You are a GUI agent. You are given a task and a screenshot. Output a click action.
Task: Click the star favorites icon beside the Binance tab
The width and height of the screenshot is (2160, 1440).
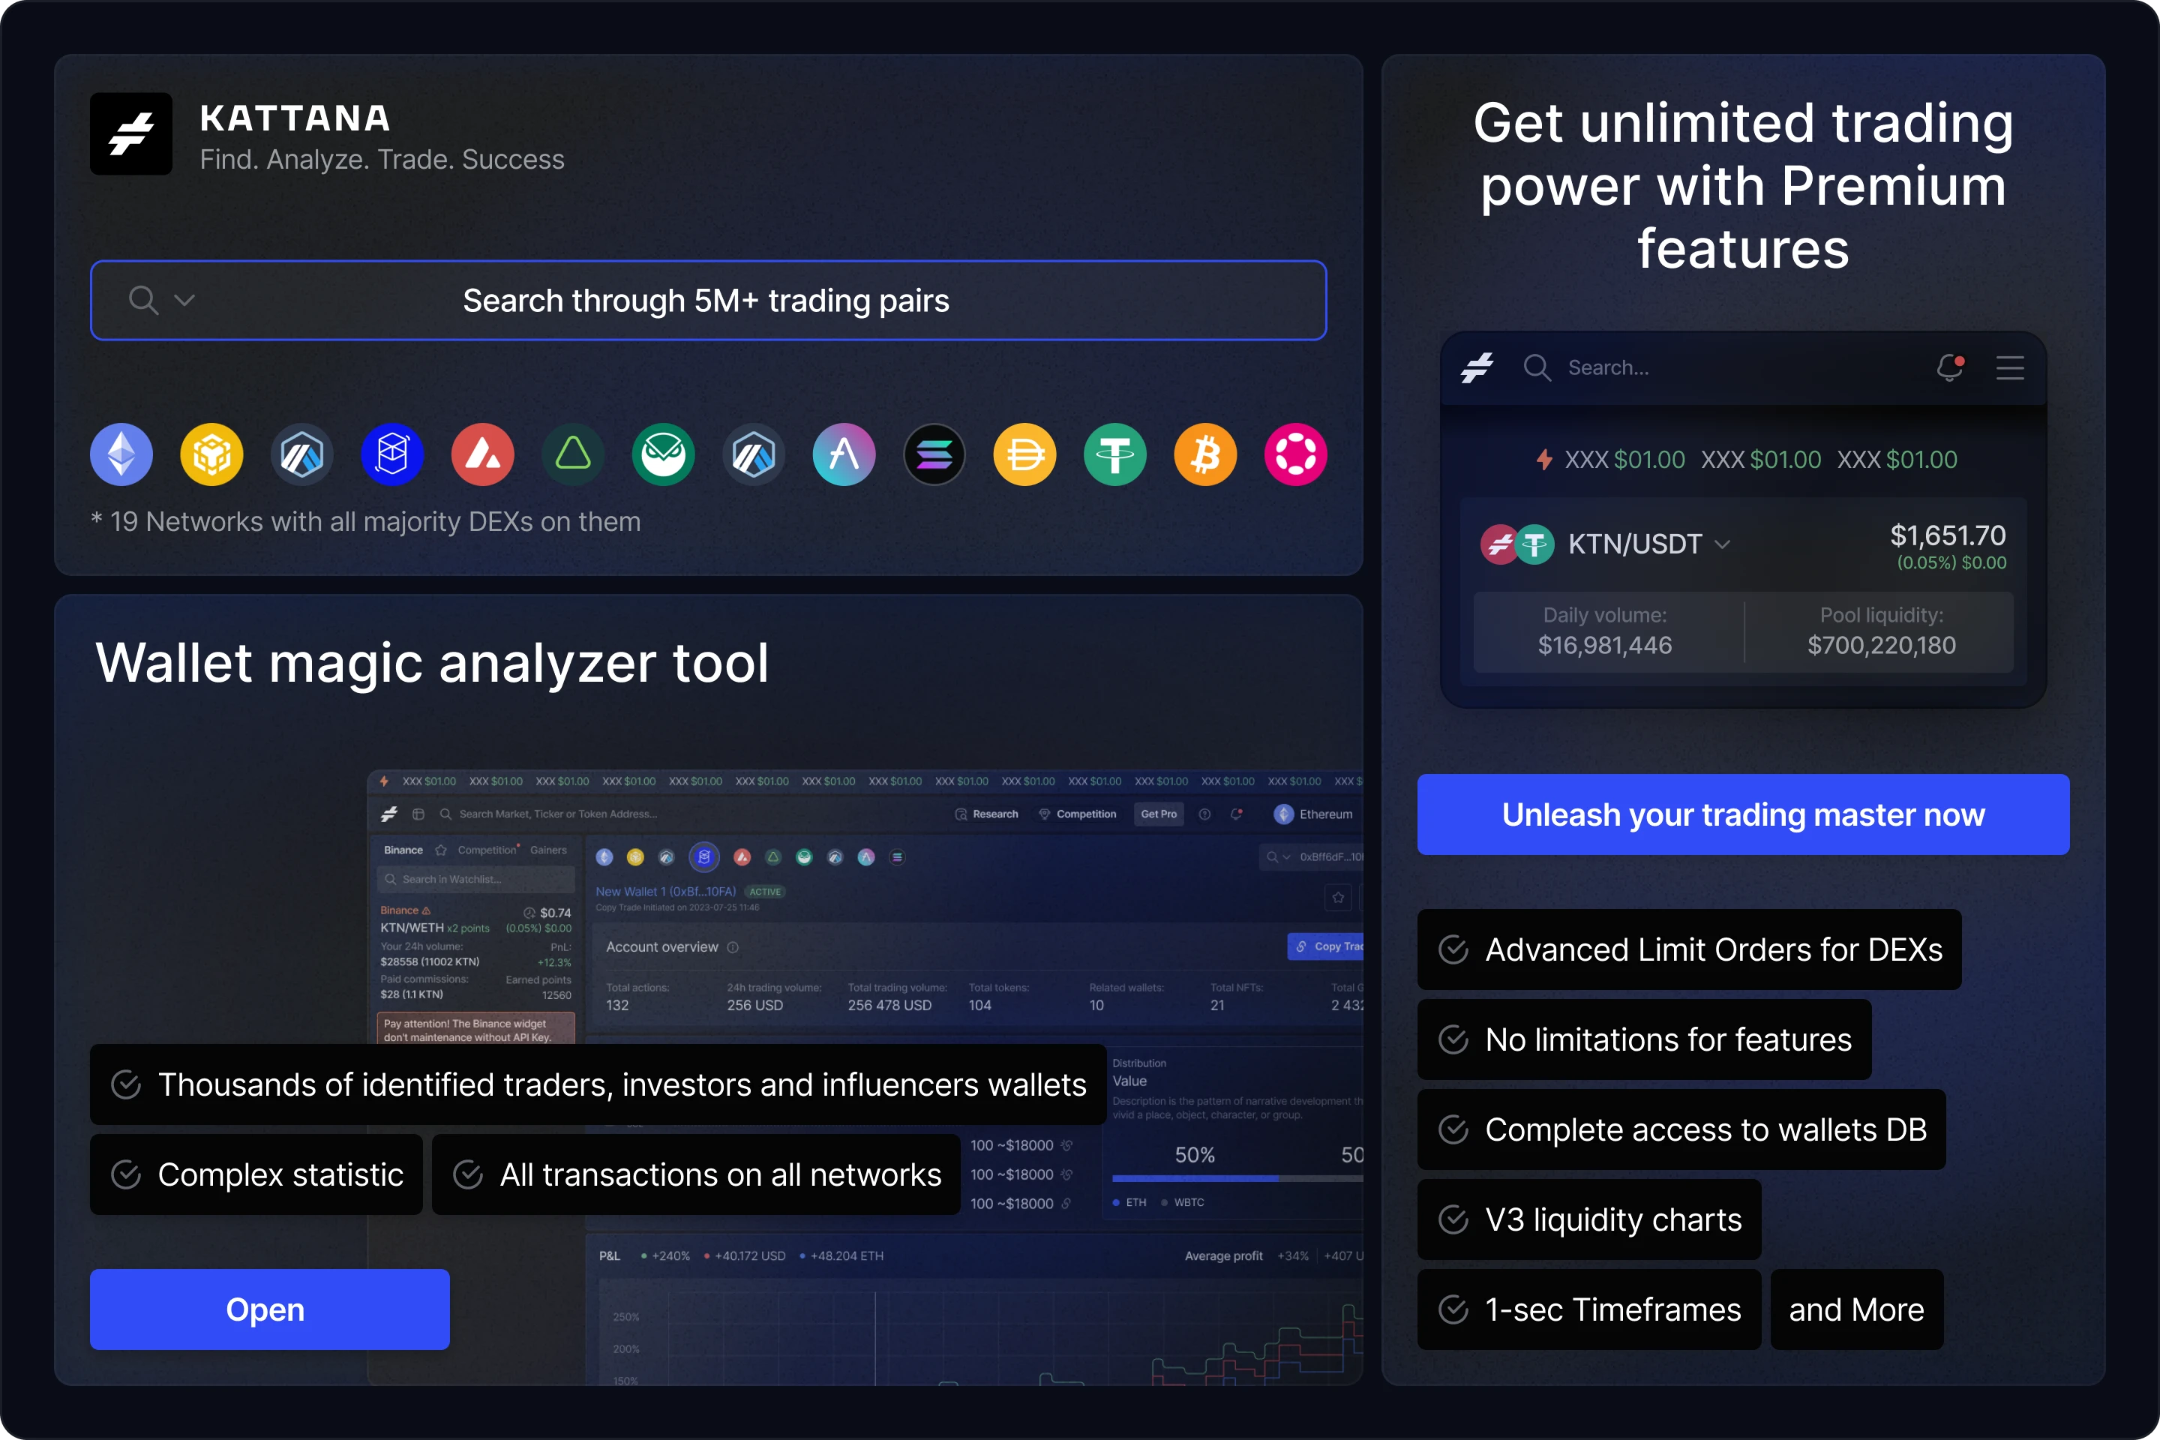pos(441,850)
